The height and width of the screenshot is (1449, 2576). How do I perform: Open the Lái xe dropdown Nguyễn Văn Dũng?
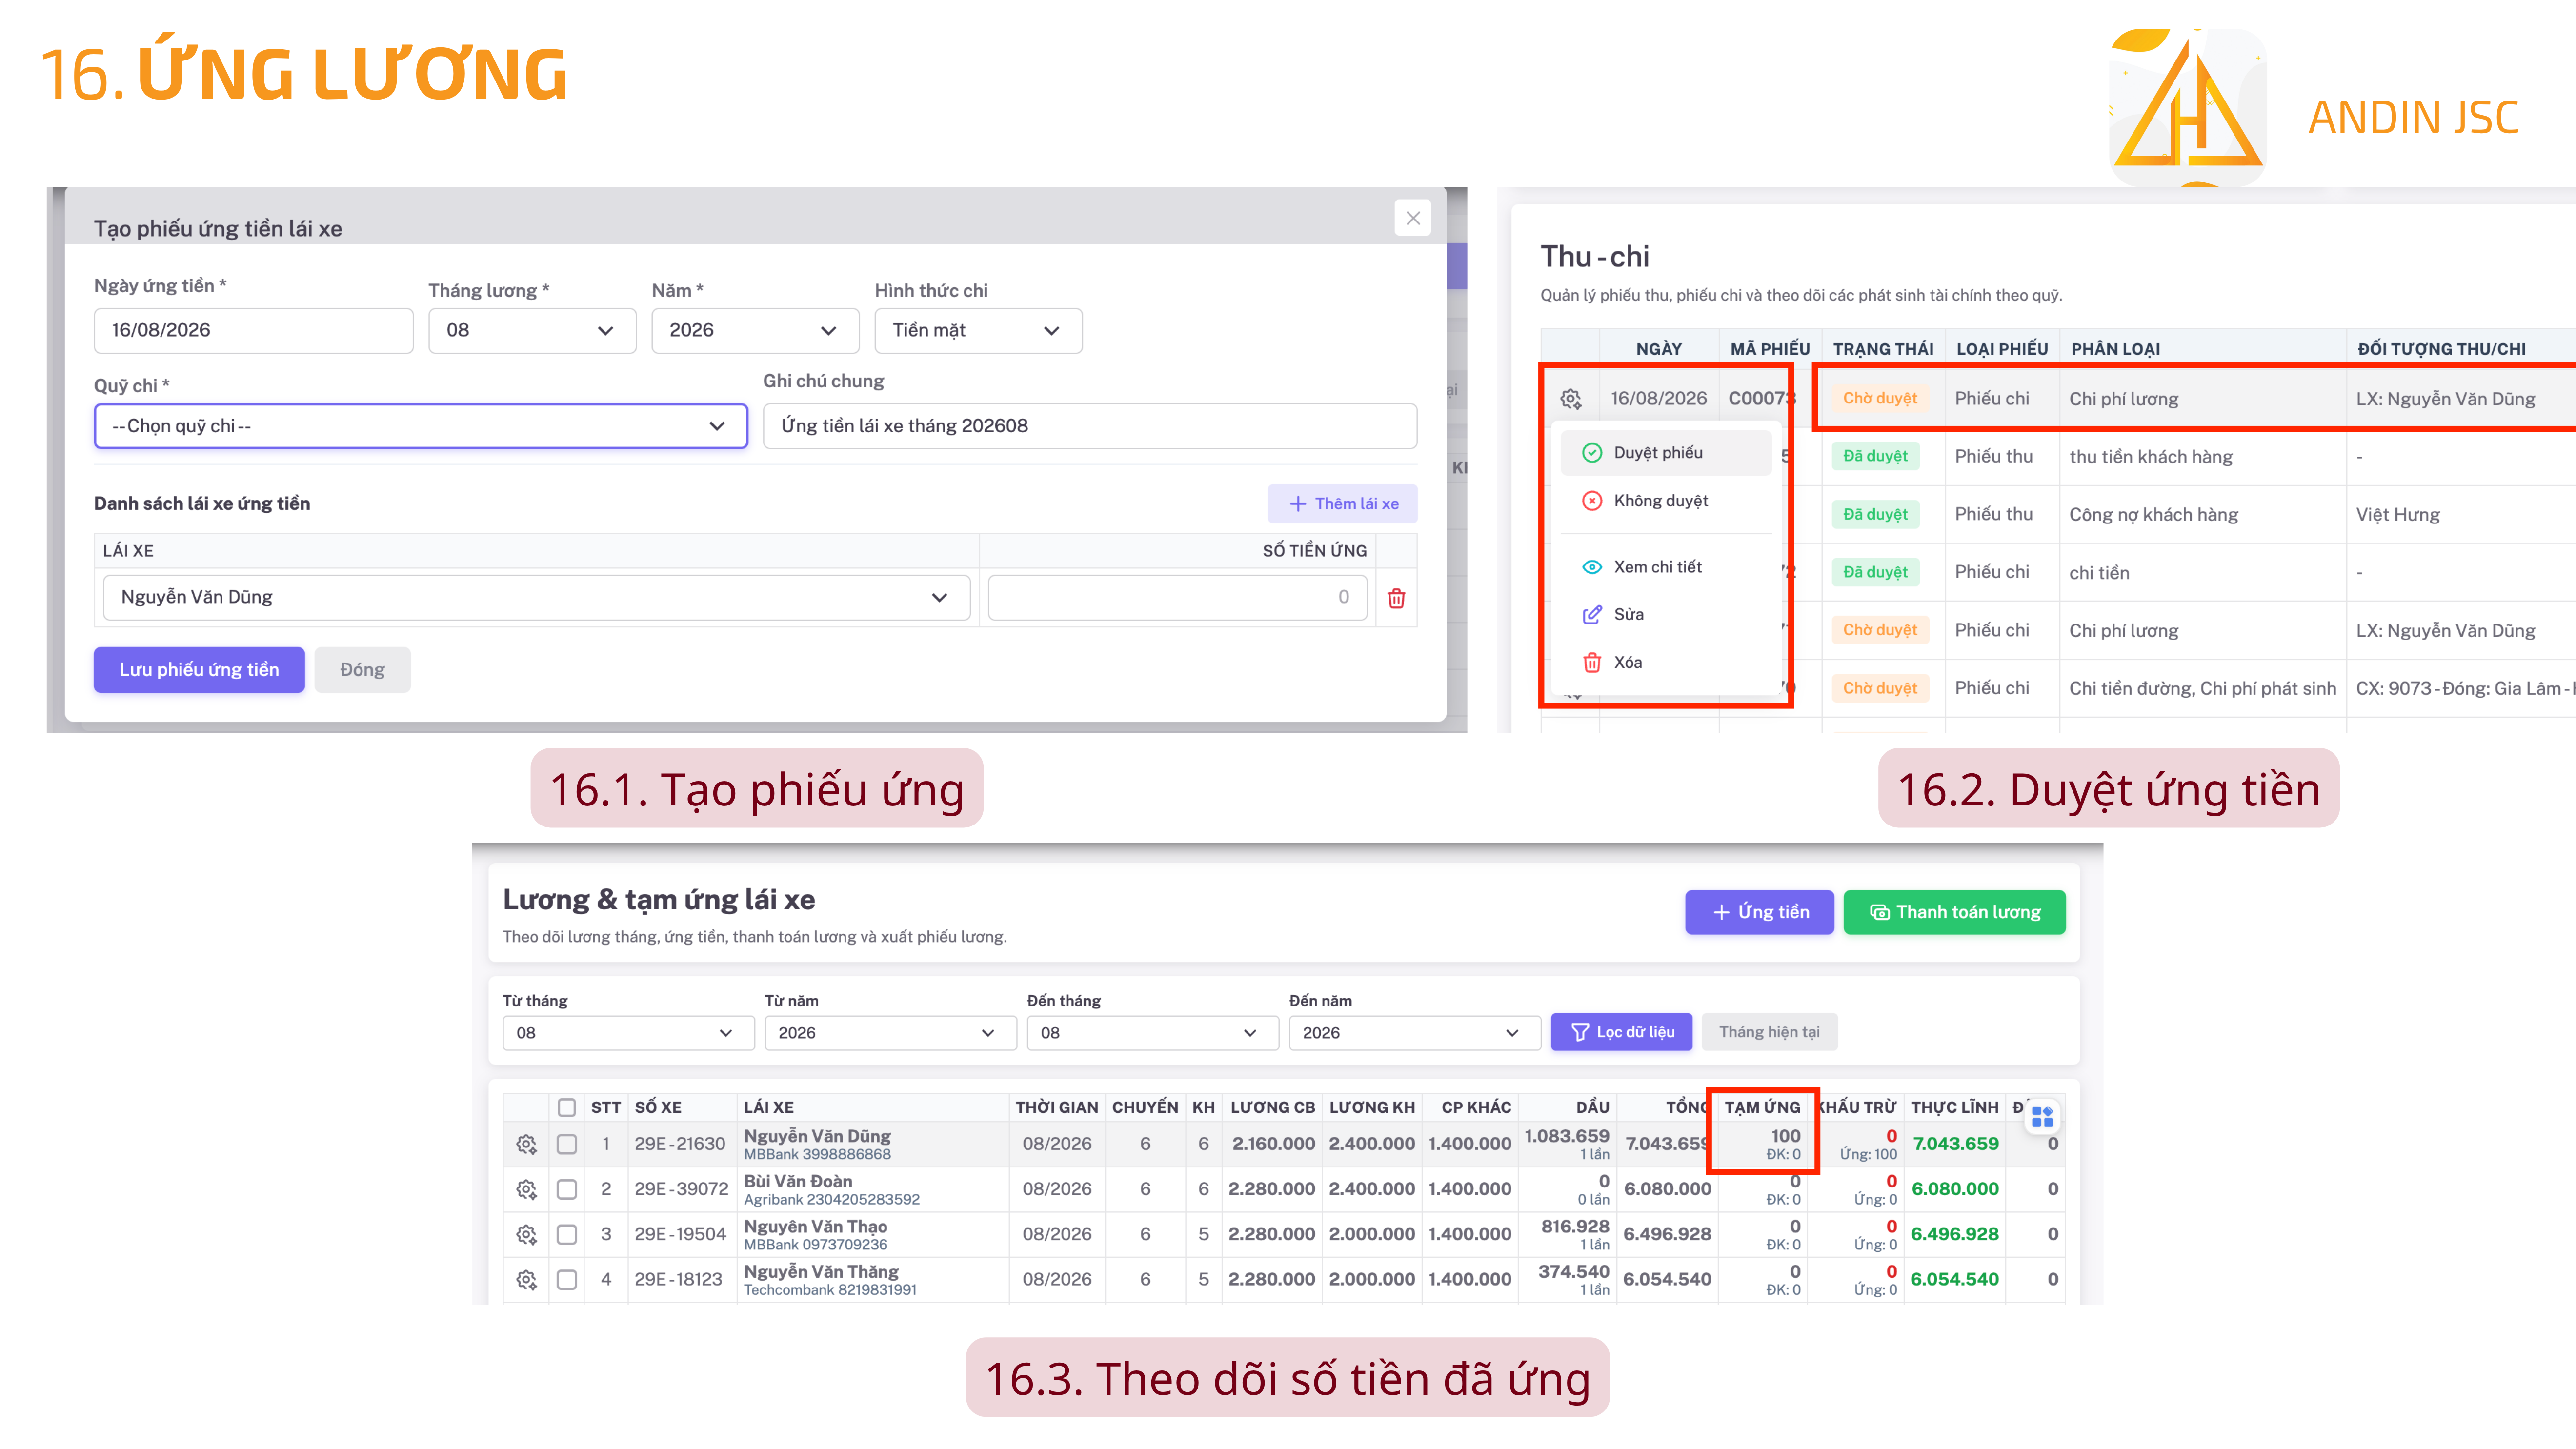click(x=536, y=597)
